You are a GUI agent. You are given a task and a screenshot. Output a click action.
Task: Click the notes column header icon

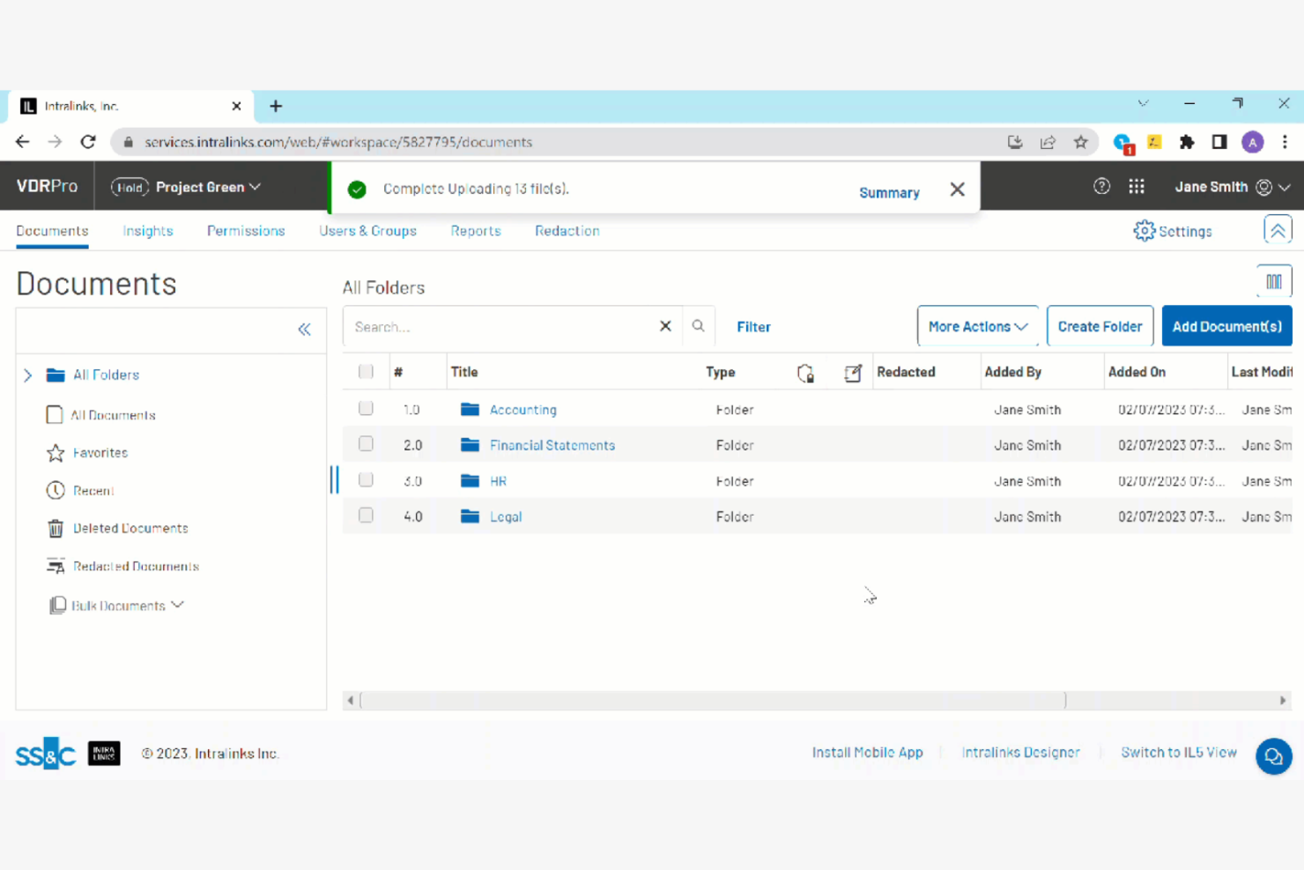852,373
